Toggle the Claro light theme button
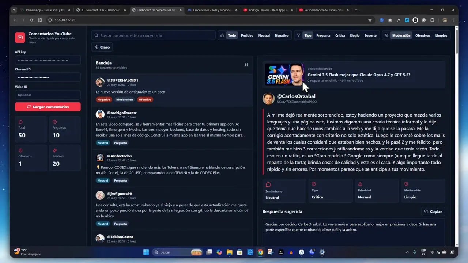468x263 pixels. (x=102, y=47)
